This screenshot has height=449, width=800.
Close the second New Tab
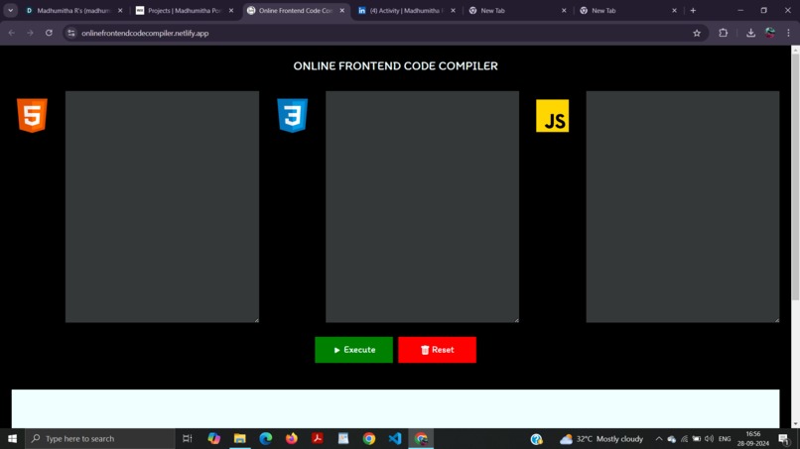click(x=674, y=10)
